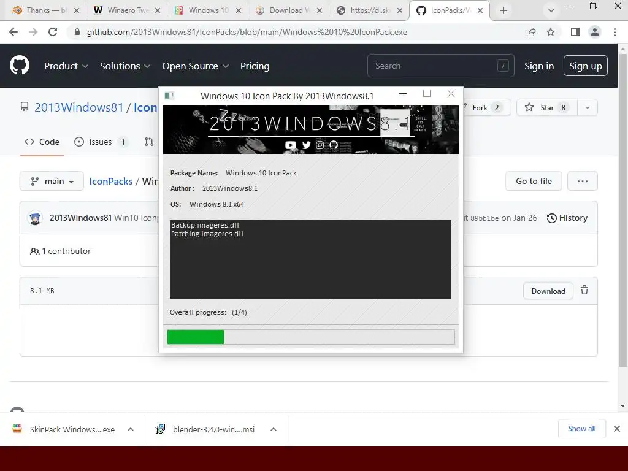Expand the Solutions menu
Image resolution: width=628 pixels, height=471 pixels.
tap(125, 66)
